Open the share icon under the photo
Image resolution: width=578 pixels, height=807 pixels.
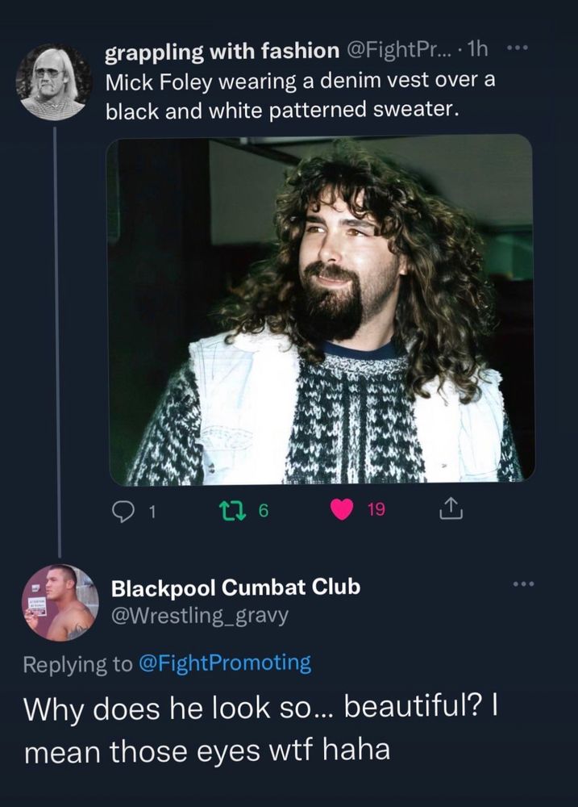pos(451,508)
